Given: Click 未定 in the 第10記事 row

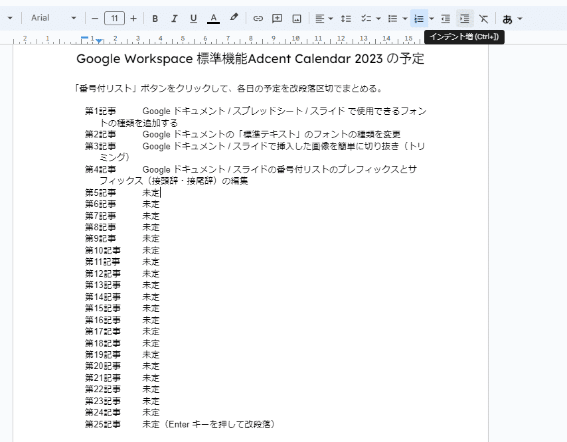Looking at the screenshot, I should point(151,250).
